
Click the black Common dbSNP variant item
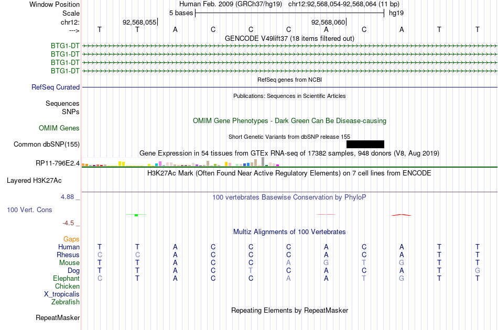point(365,145)
